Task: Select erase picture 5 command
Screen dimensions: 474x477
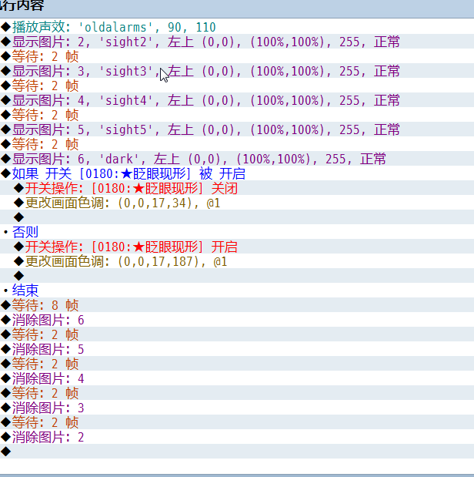Action: (x=237, y=349)
